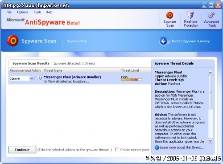The width and height of the screenshot is (223, 164).
Task: Click the Spyware Scan breadcrumb link
Action: (77, 41)
